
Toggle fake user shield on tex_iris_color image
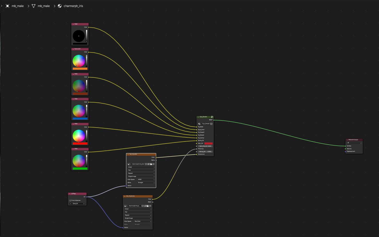click(146, 164)
